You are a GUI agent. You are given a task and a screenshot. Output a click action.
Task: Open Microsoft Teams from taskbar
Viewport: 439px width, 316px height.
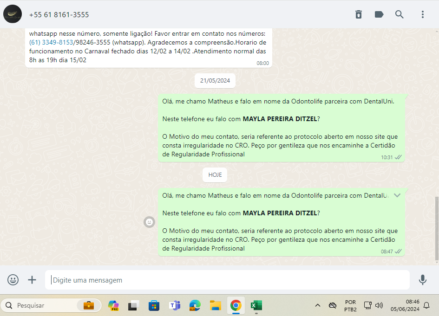point(175,305)
